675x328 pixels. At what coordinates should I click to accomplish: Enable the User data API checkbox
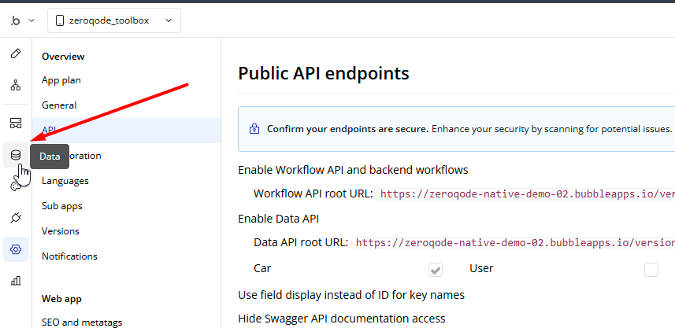651,270
